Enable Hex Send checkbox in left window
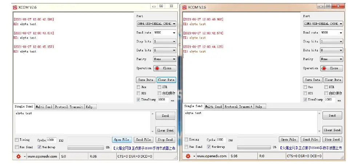 coord(17,147)
